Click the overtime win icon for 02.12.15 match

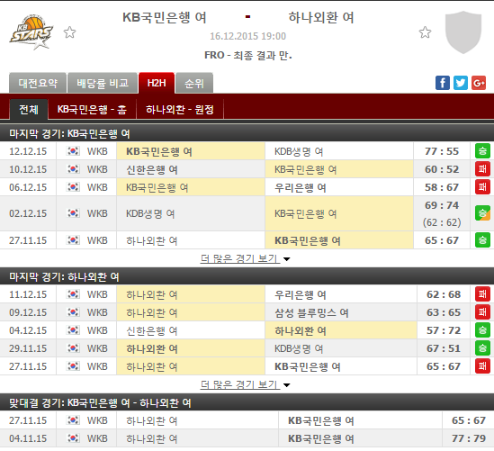click(x=482, y=213)
